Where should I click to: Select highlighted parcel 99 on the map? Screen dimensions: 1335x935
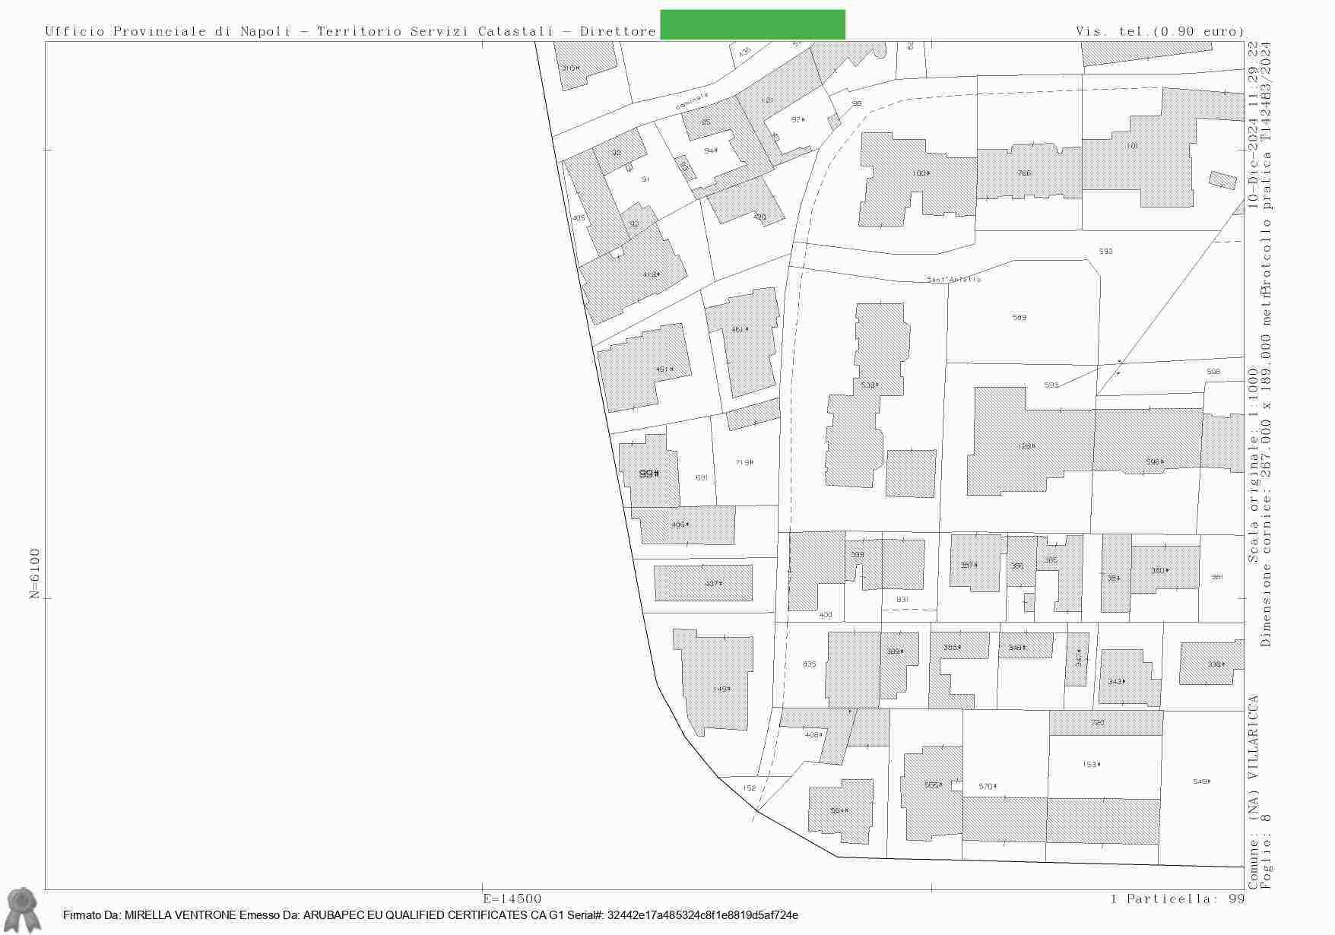(648, 474)
